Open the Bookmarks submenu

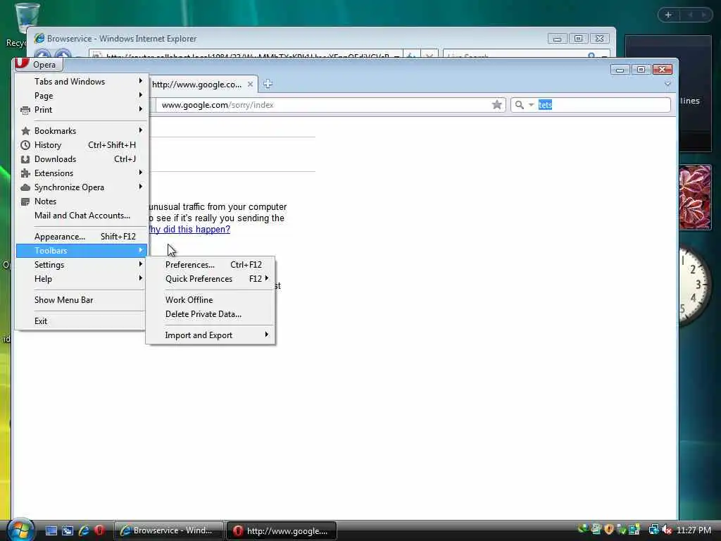[82, 131]
